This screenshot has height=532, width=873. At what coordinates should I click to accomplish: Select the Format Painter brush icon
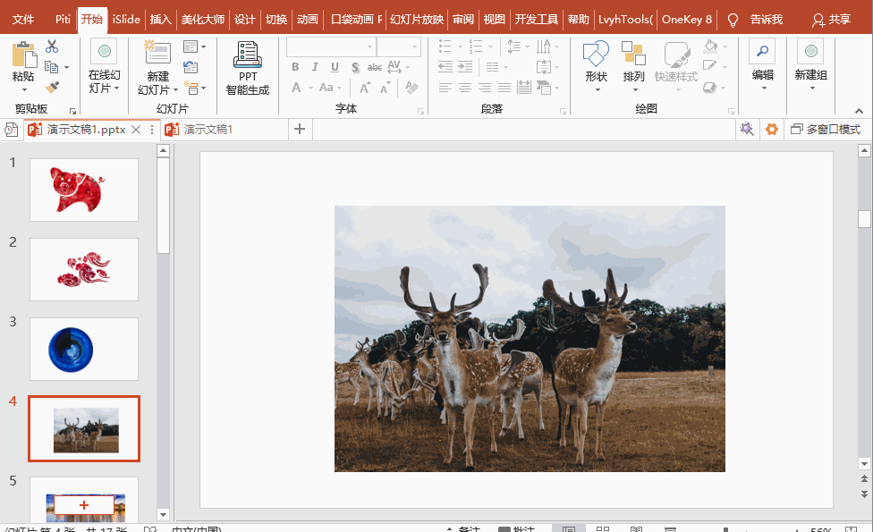52,87
